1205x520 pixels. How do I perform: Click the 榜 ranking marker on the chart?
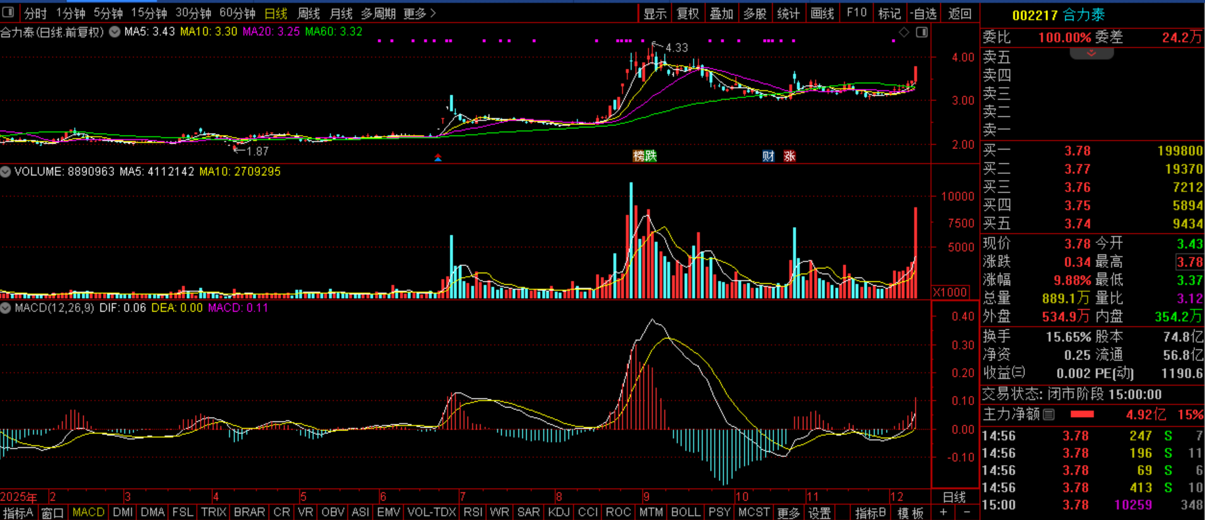(x=639, y=156)
